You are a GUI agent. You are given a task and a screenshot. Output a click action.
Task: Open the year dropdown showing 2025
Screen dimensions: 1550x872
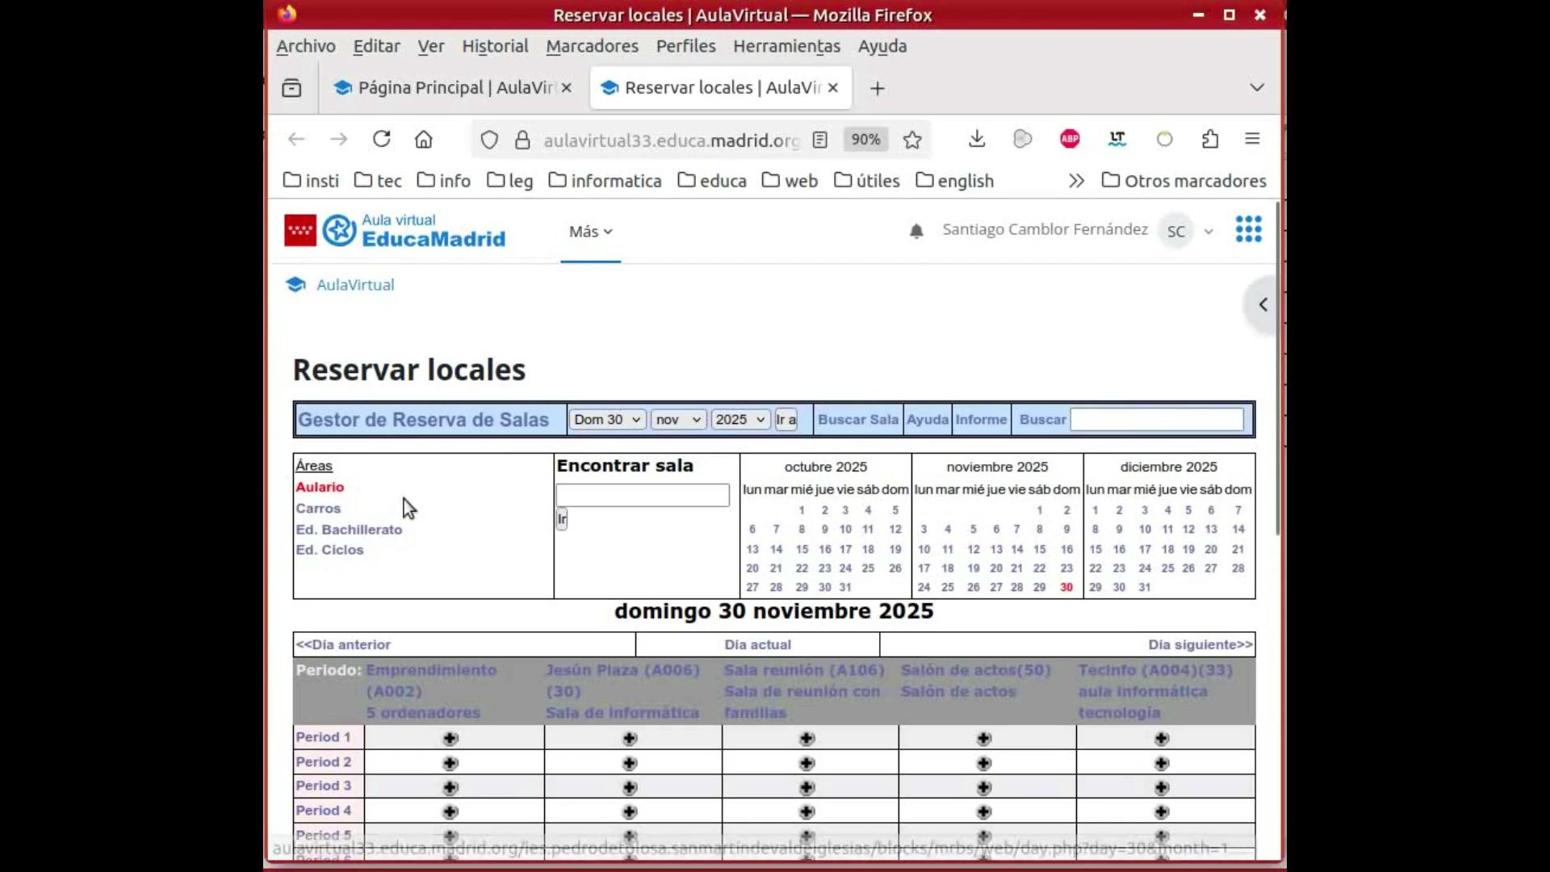tap(740, 419)
